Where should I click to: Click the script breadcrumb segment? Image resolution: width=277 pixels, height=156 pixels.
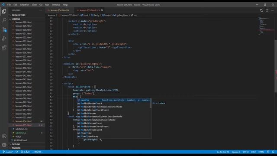coord(106,16)
